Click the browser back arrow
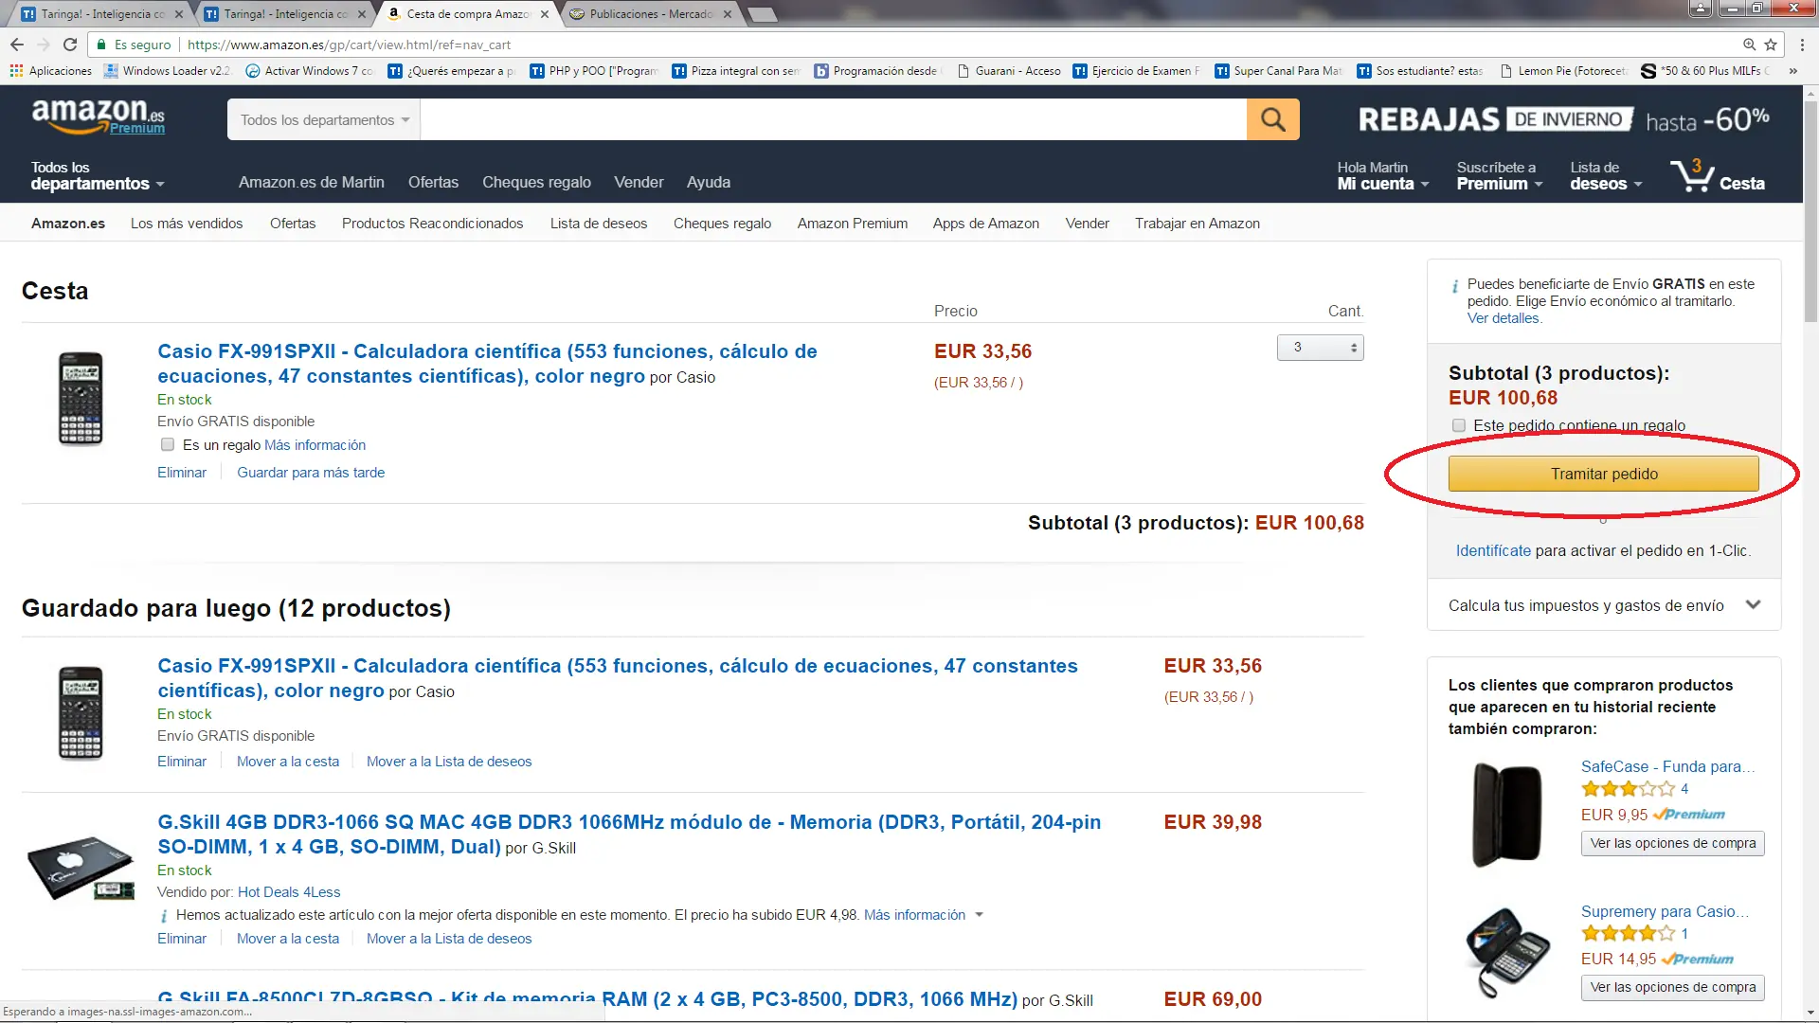This screenshot has width=1819, height=1023. (17, 45)
